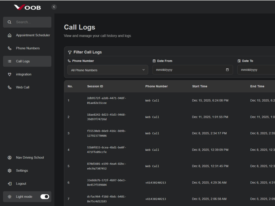275x206 pixels.
Task: Click the search magnifier icon
Action: click(x=9, y=22)
